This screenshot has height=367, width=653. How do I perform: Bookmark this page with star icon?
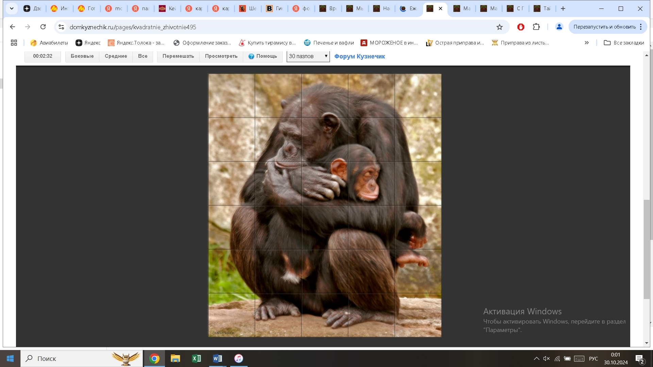tap(499, 27)
